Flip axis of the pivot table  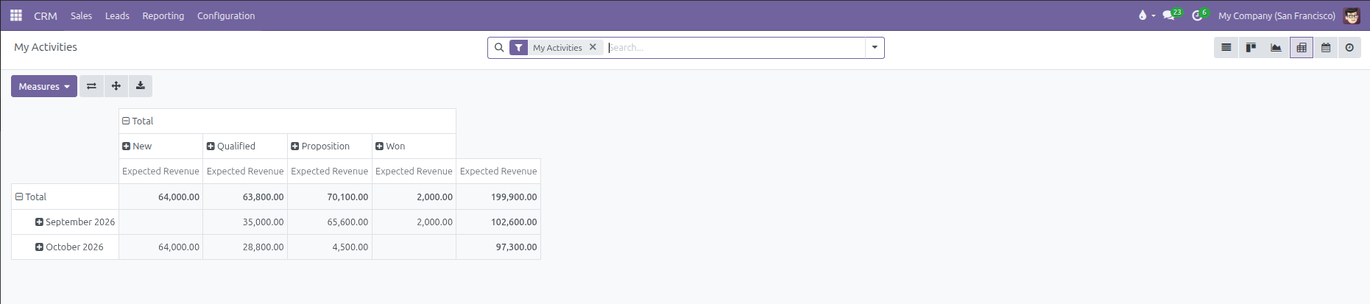[91, 86]
